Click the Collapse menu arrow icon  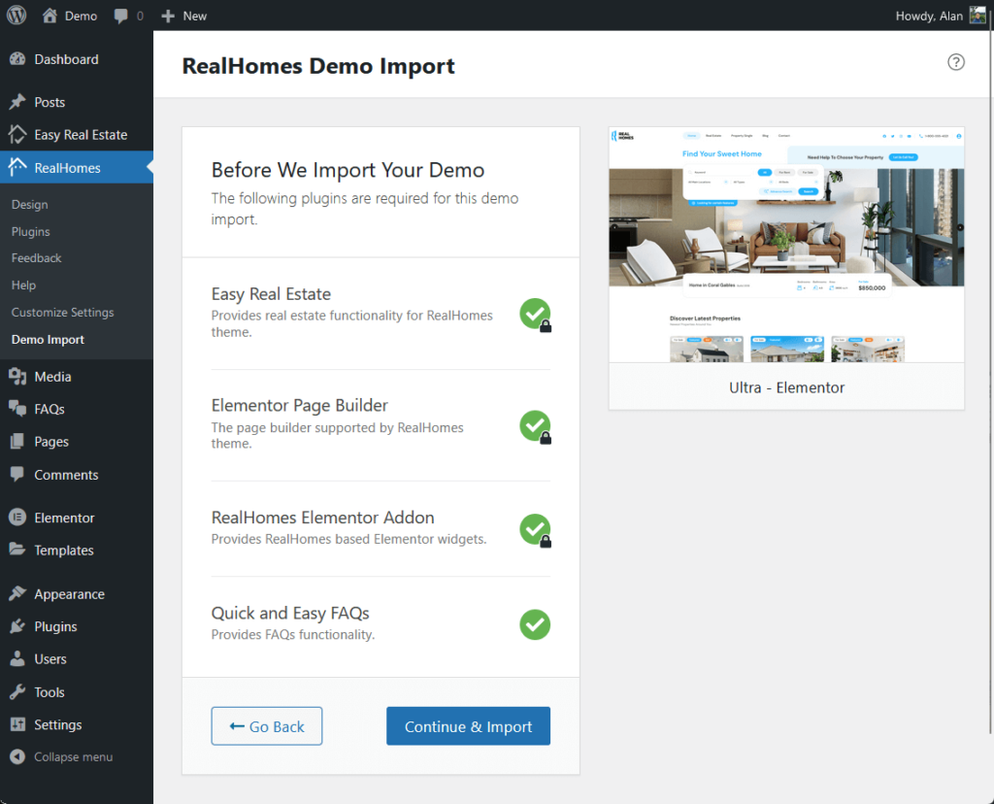pos(17,756)
